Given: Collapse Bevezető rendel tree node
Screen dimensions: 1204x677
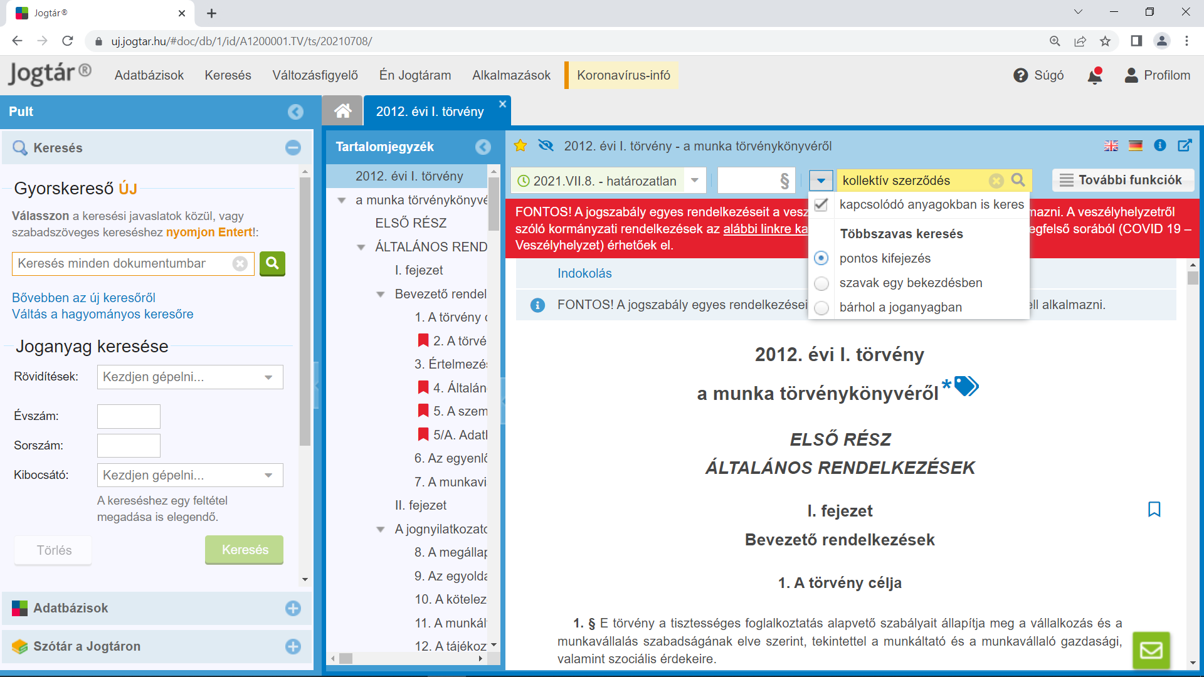Looking at the screenshot, I should point(381,295).
